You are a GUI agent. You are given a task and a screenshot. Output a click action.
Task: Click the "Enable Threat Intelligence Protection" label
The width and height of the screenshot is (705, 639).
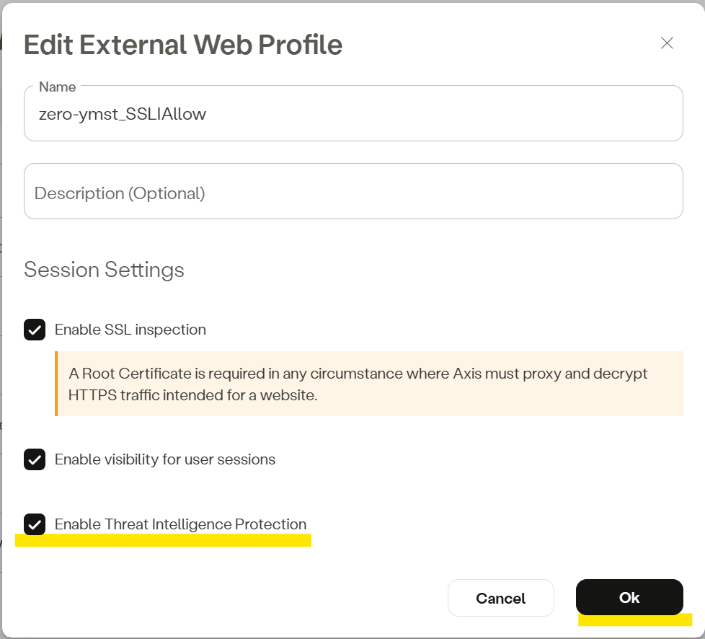(x=180, y=524)
